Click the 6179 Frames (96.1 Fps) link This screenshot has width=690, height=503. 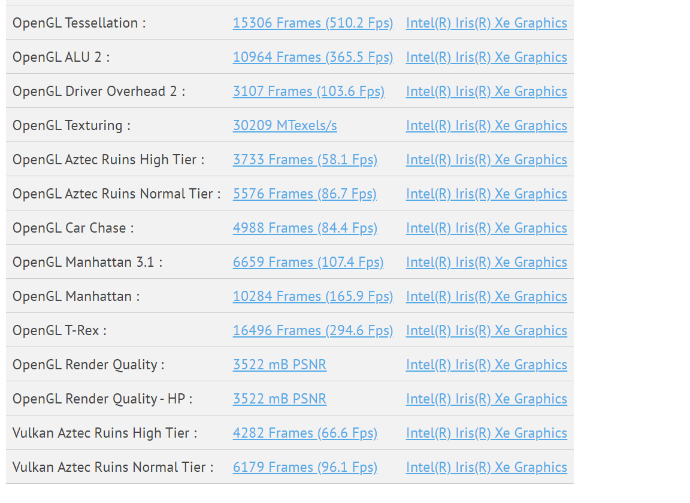pos(305,467)
